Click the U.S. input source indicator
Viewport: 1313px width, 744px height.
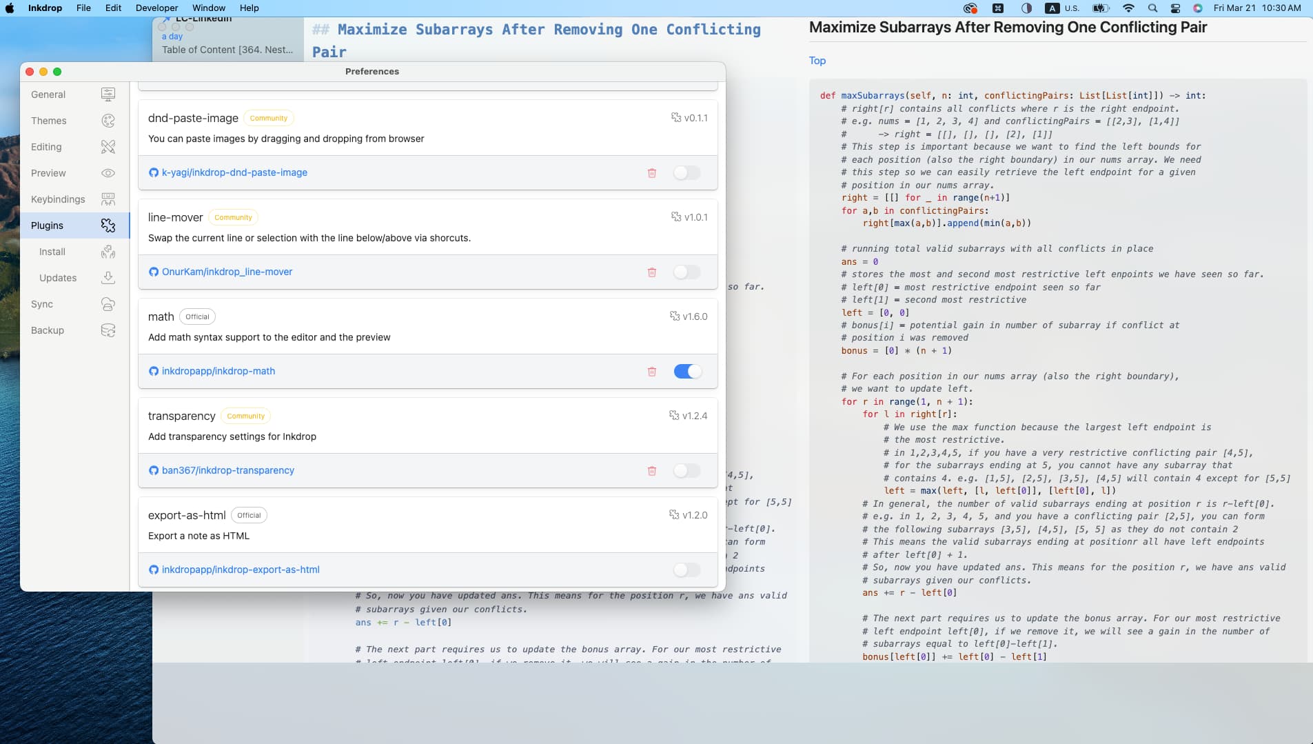coord(1063,8)
